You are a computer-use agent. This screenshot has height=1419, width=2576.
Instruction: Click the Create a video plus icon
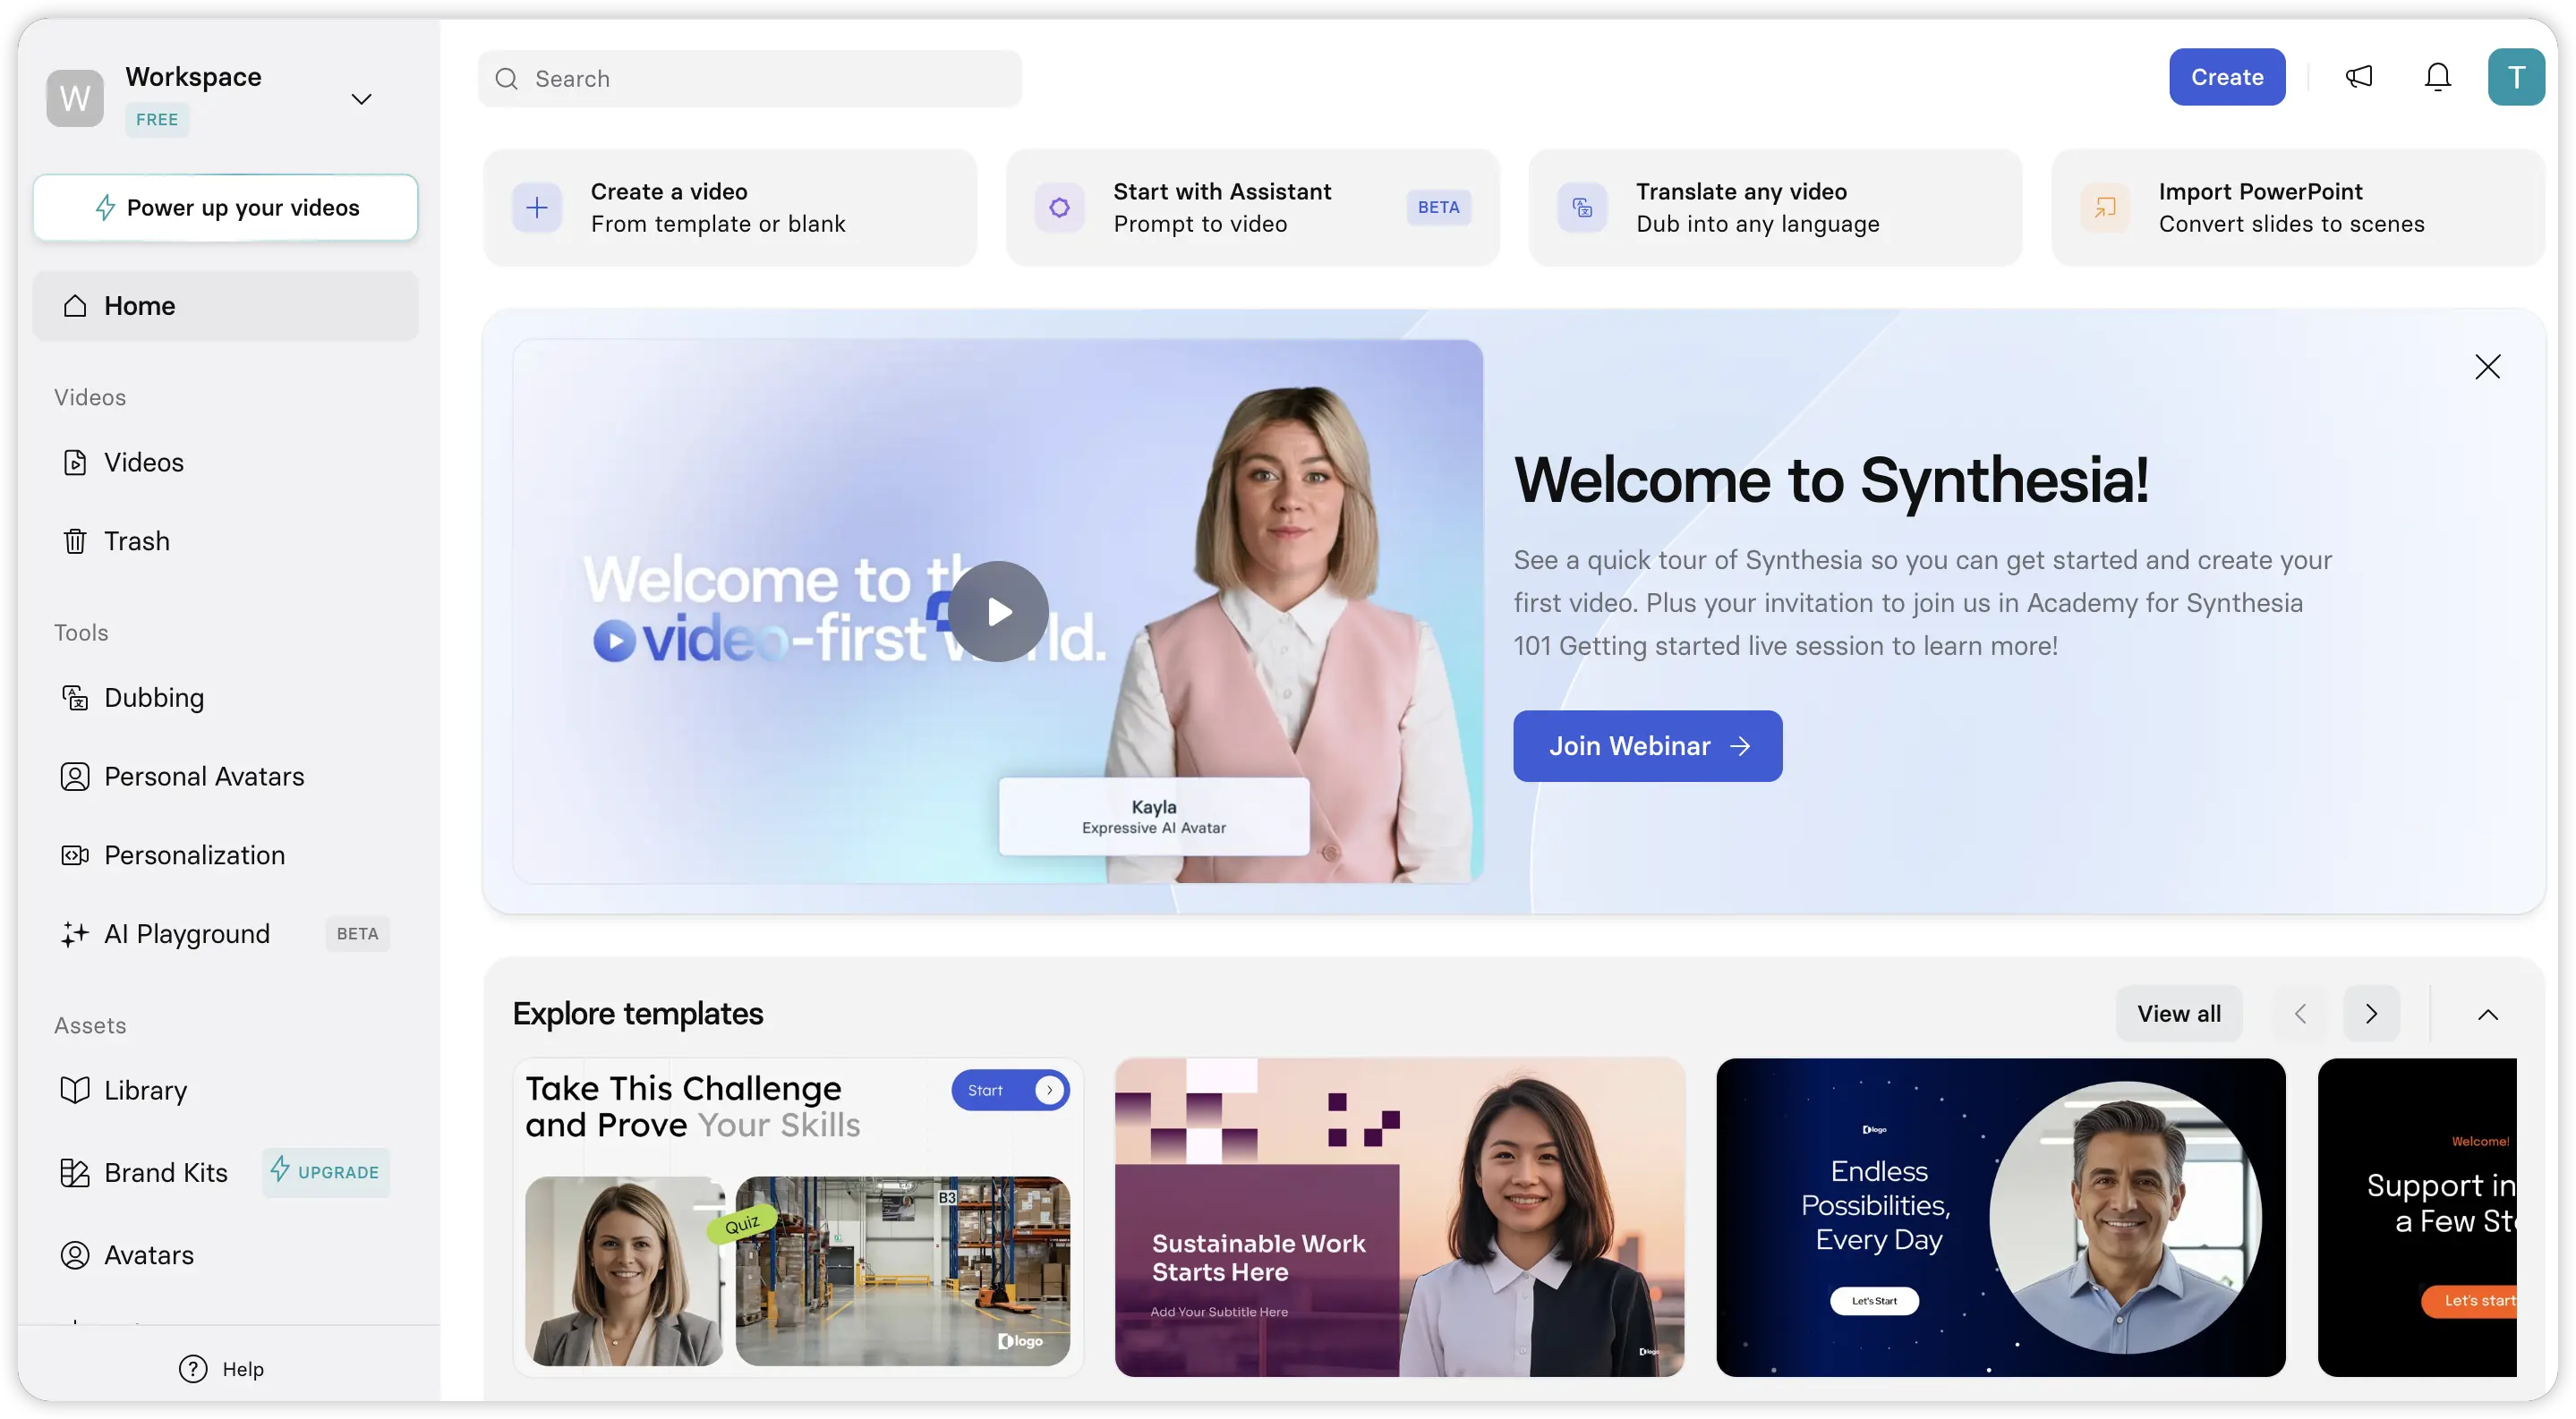click(x=537, y=208)
